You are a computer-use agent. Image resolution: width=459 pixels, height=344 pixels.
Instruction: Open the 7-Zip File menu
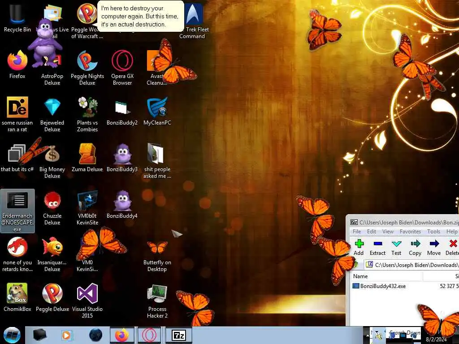(x=357, y=232)
